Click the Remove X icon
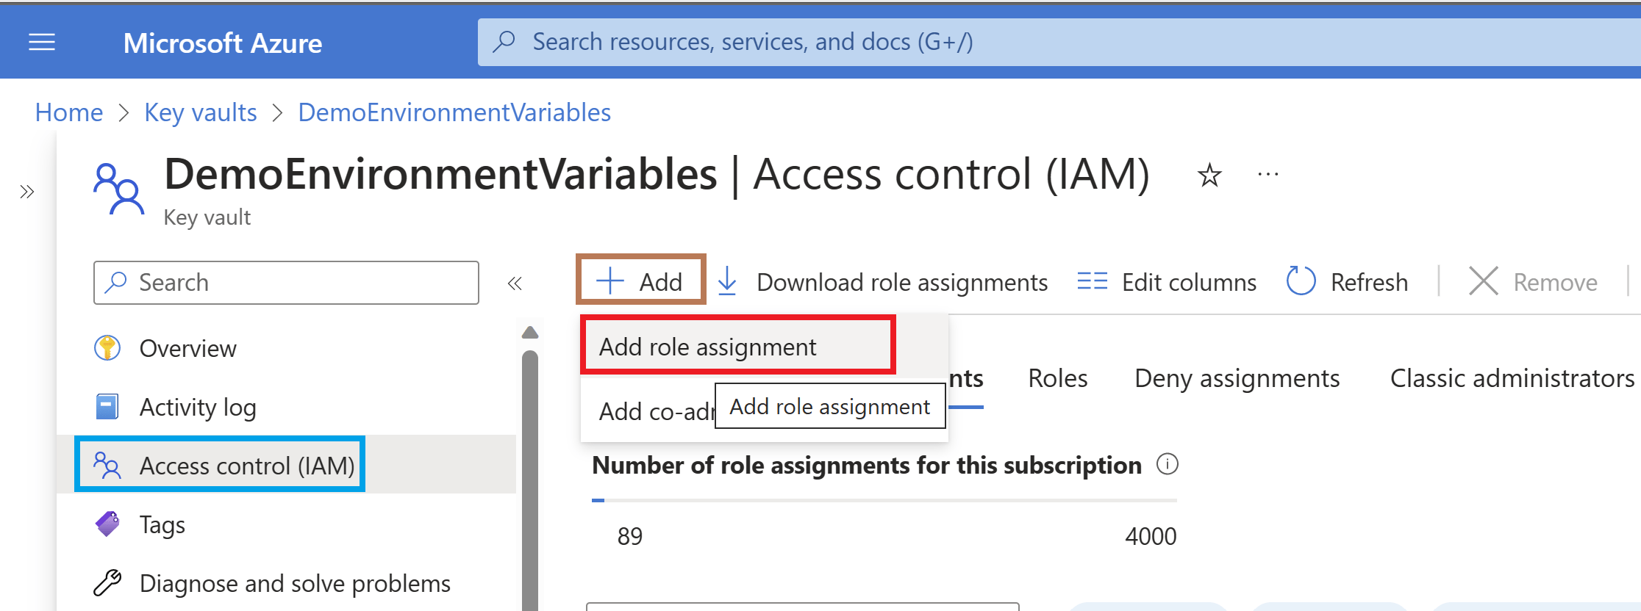The height and width of the screenshot is (611, 1641). 1483,281
